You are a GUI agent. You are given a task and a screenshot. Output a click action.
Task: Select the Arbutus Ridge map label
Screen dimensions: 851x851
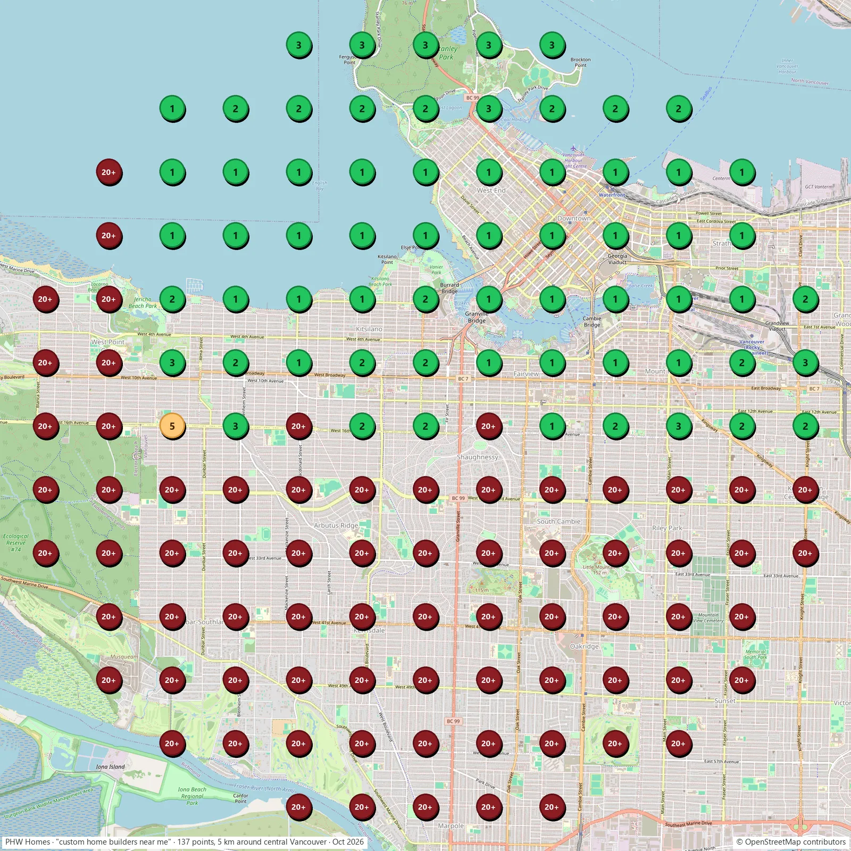click(x=336, y=525)
